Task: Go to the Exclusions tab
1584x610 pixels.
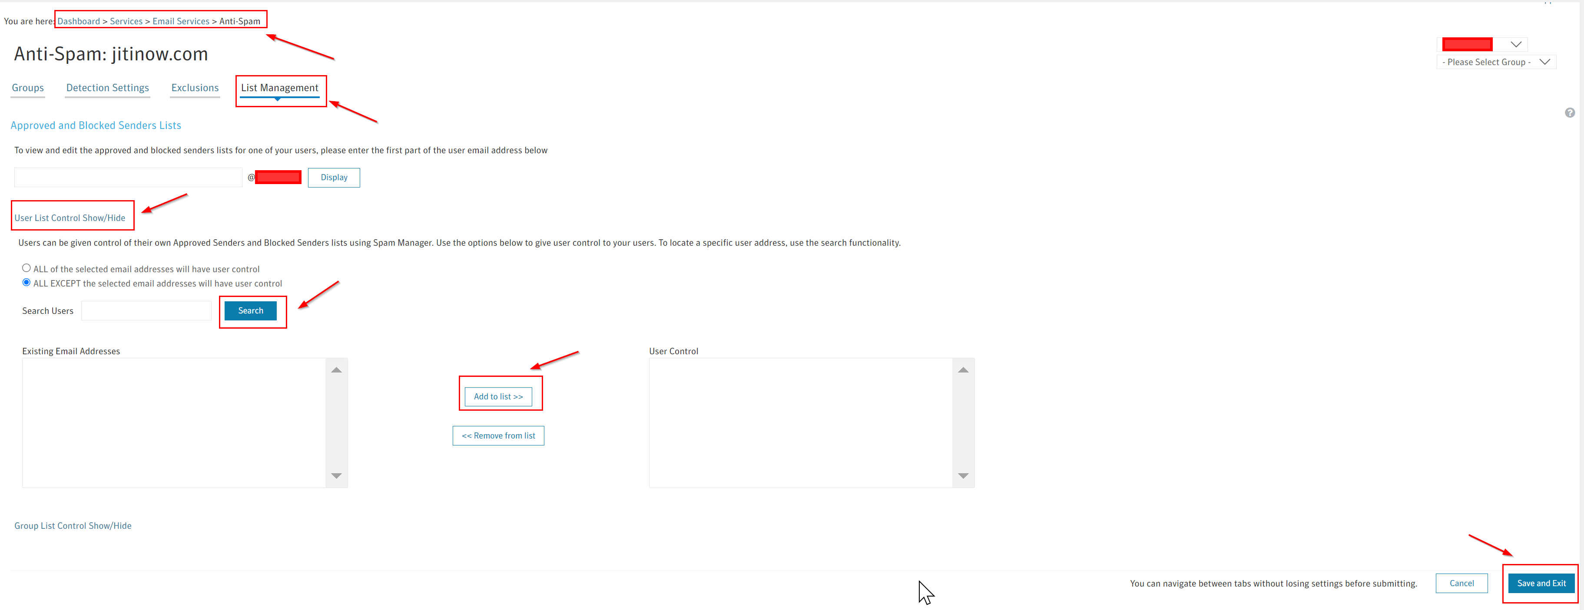Action: [195, 88]
